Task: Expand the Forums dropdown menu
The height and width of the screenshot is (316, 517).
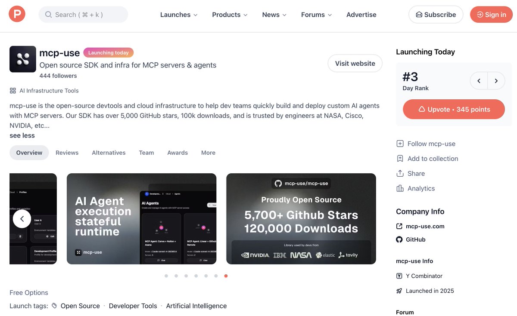Action: [316, 15]
